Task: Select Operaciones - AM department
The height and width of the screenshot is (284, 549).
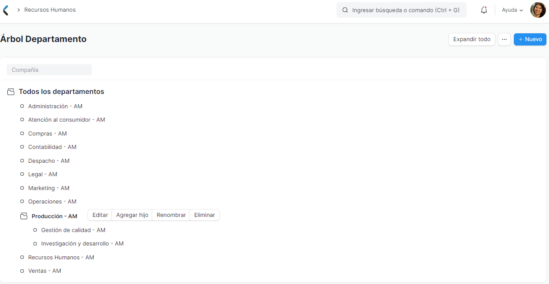Action: tap(52, 202)
